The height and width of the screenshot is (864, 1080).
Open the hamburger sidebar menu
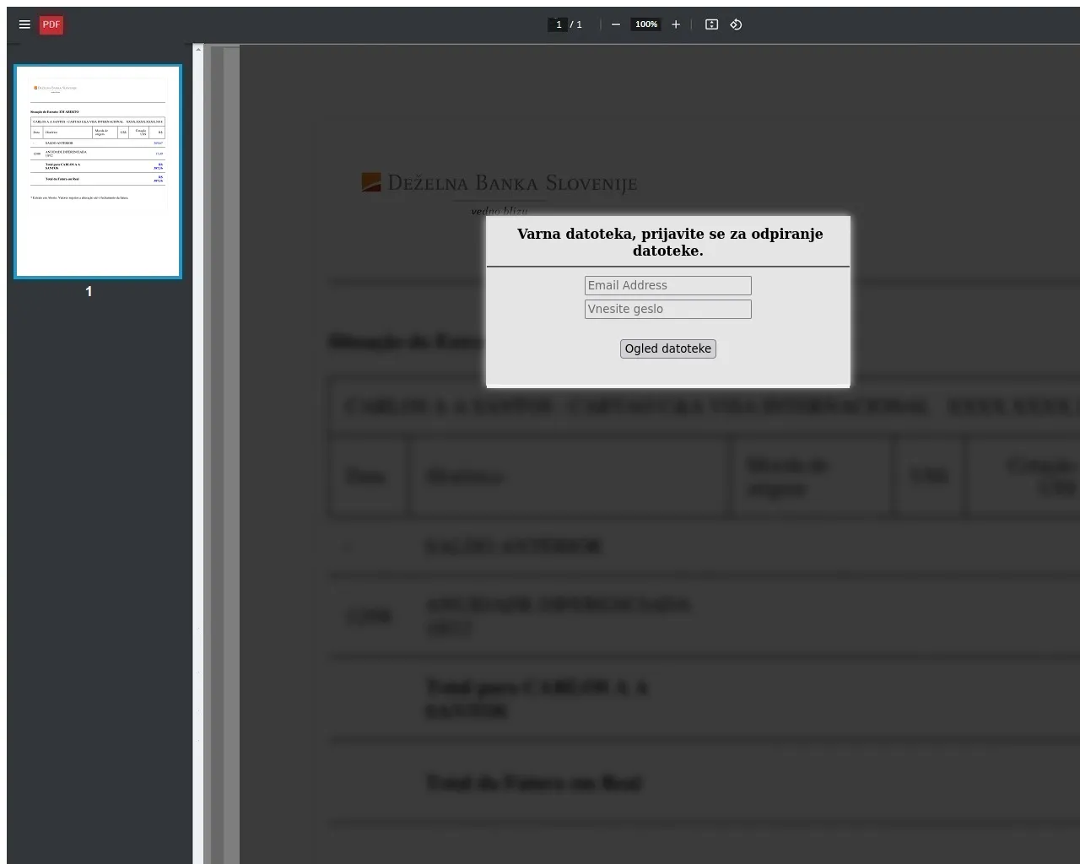(x=24, y=24)
